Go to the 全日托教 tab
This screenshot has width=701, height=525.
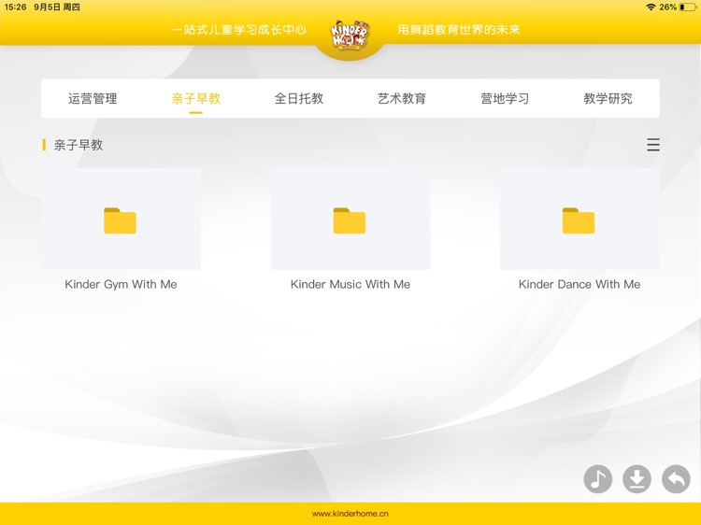tap(299, 98)
